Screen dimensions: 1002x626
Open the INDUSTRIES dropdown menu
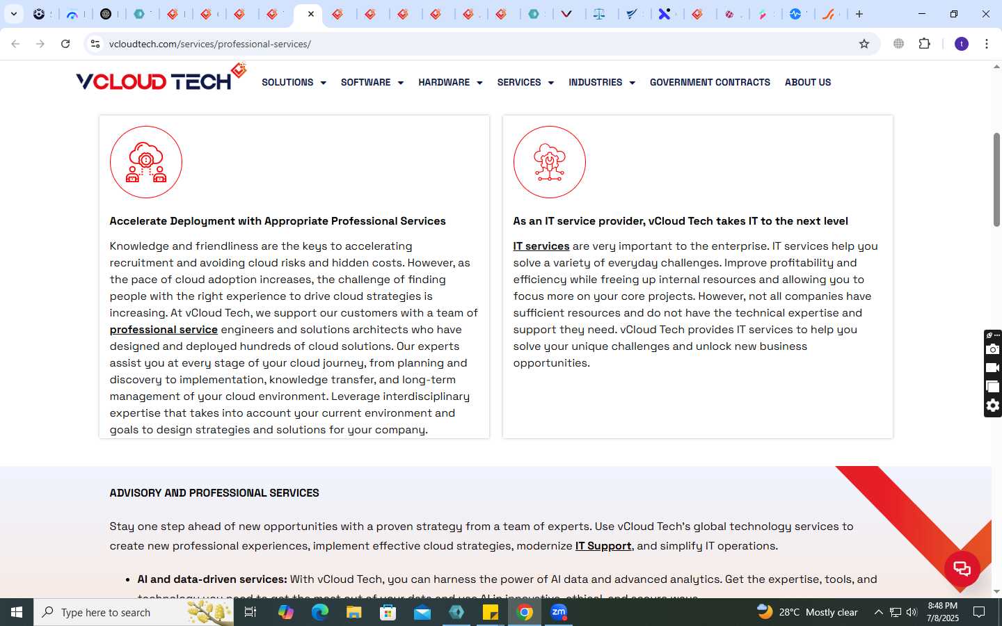602,82
